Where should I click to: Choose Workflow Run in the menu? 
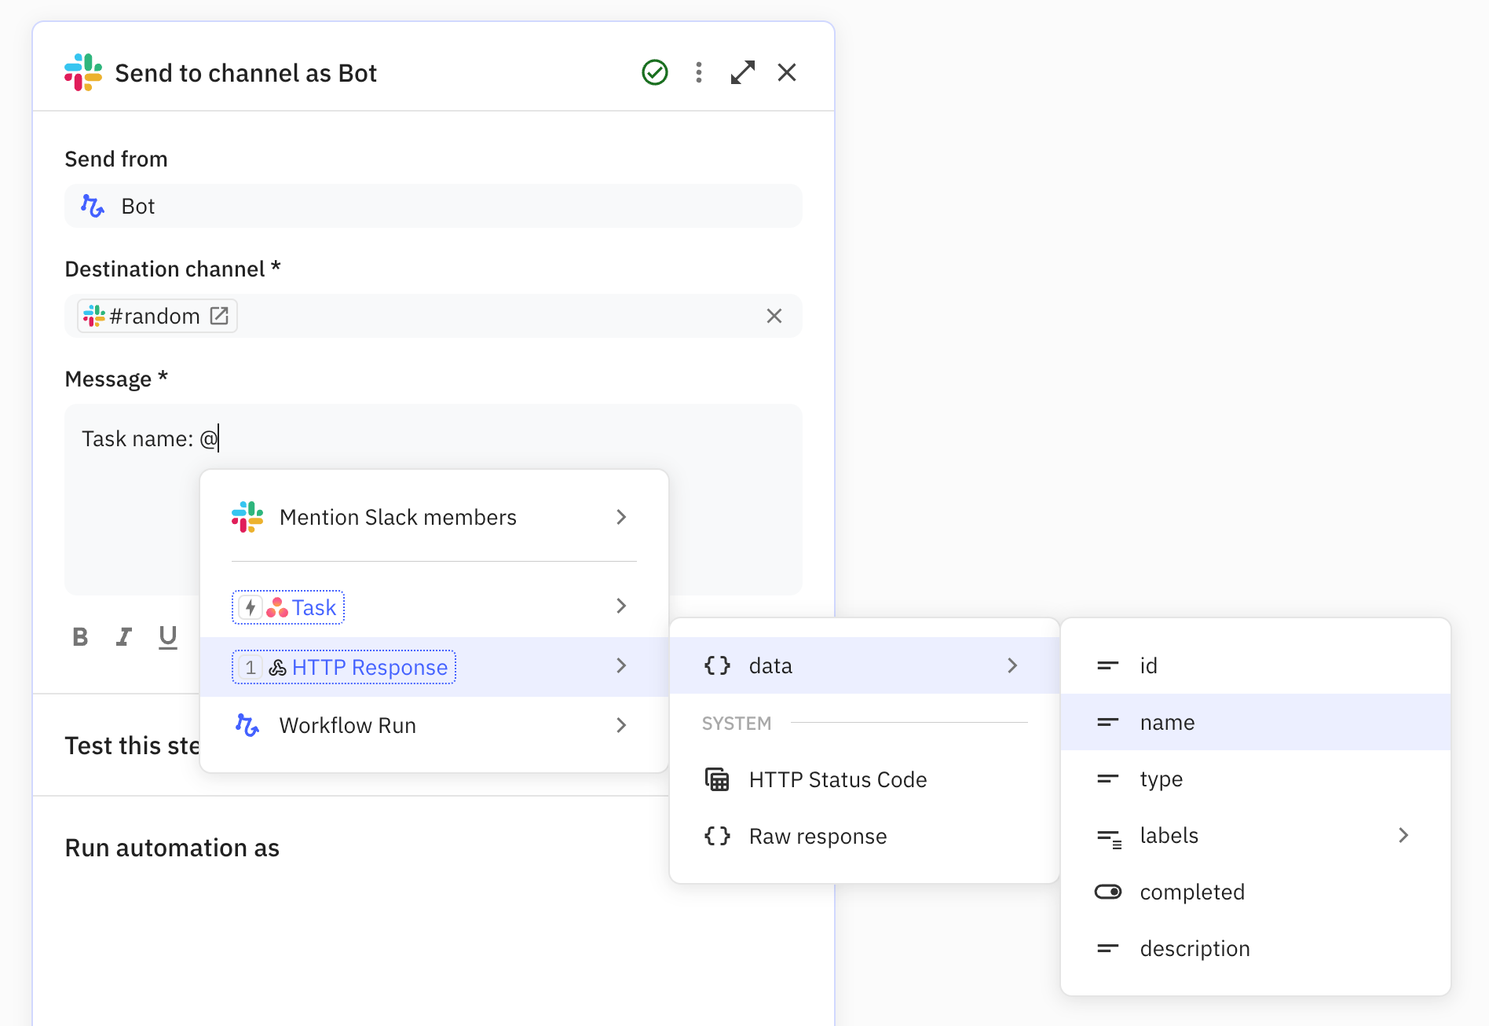tap(434, 725)
